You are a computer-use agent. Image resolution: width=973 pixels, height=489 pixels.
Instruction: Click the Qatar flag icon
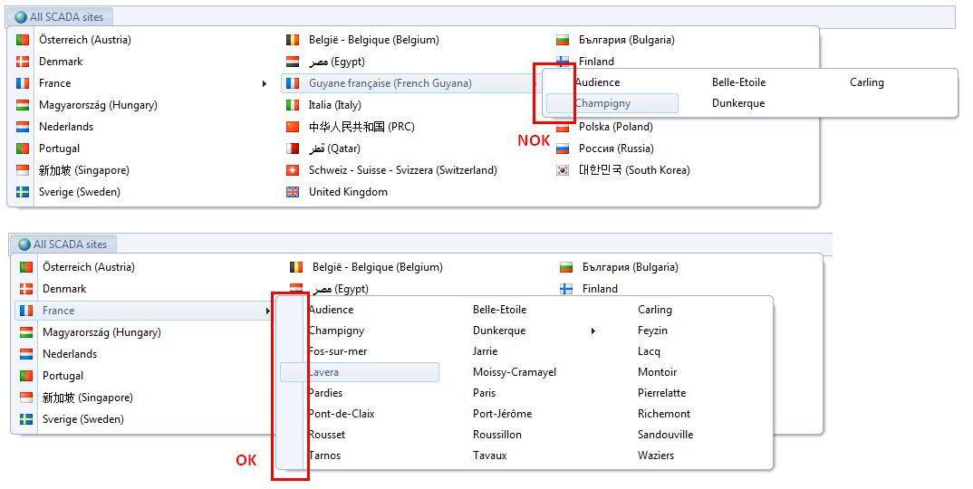[292, 149]
